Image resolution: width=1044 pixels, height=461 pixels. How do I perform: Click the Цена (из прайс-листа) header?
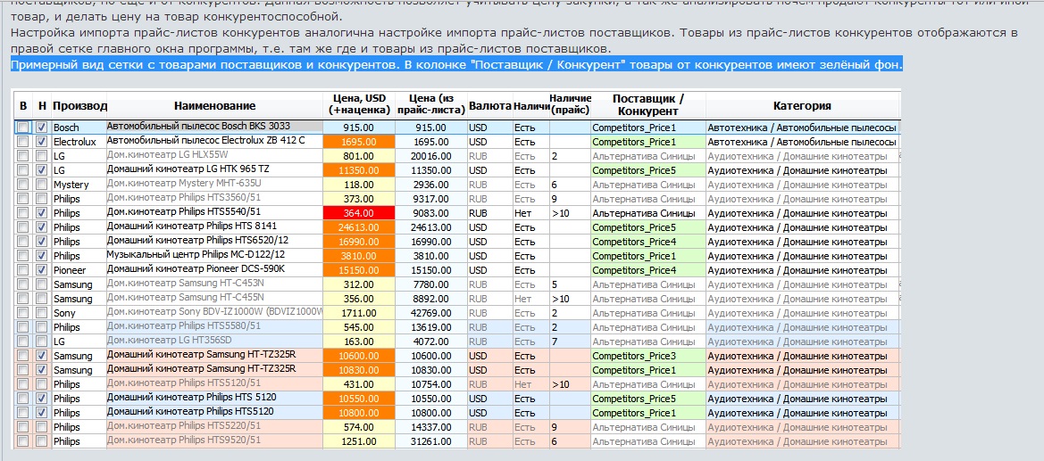point(430,106)
